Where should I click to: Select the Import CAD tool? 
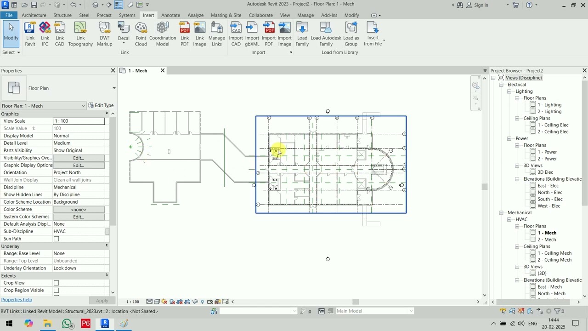point(236,34)
